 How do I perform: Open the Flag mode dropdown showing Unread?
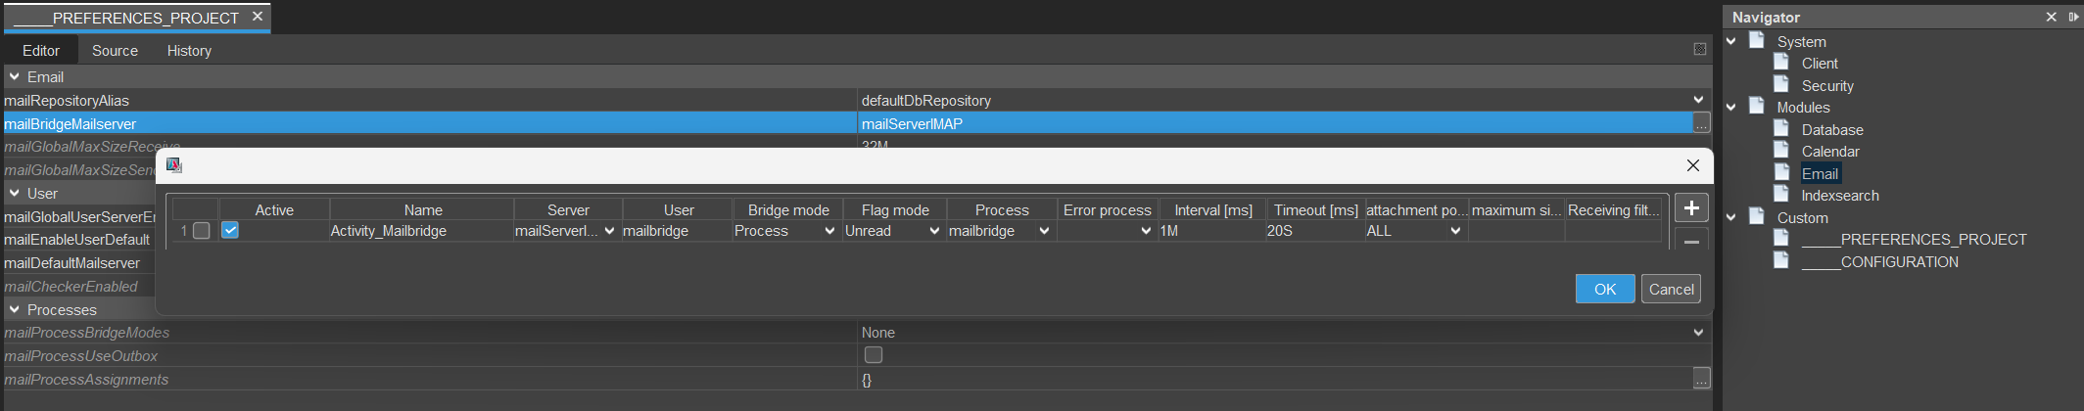[x=933, y=231]
